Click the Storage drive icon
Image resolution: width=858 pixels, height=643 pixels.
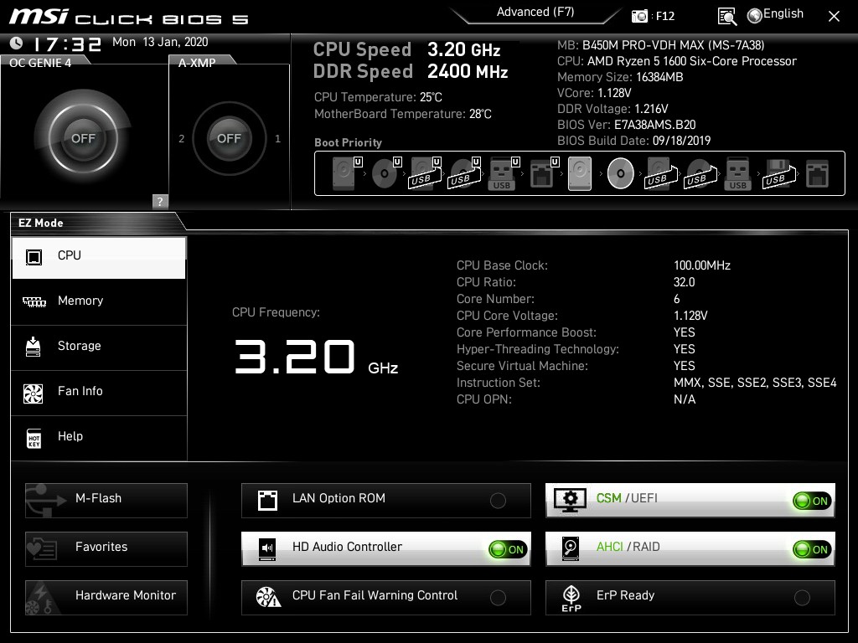coord(34,347)
